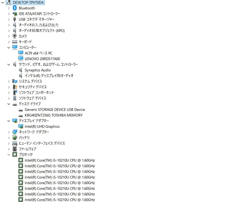Click the セキュリティ デバイス key icon
This screenshot has width=237, height=202.
pyautogui.click(x=15, y=87)
